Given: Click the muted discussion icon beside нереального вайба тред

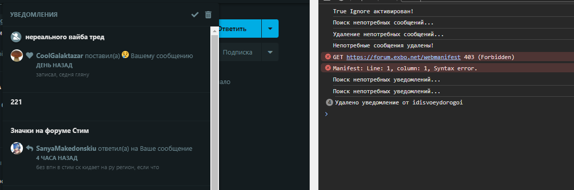Looking at the screenshot, I should (x=16, y=37).
